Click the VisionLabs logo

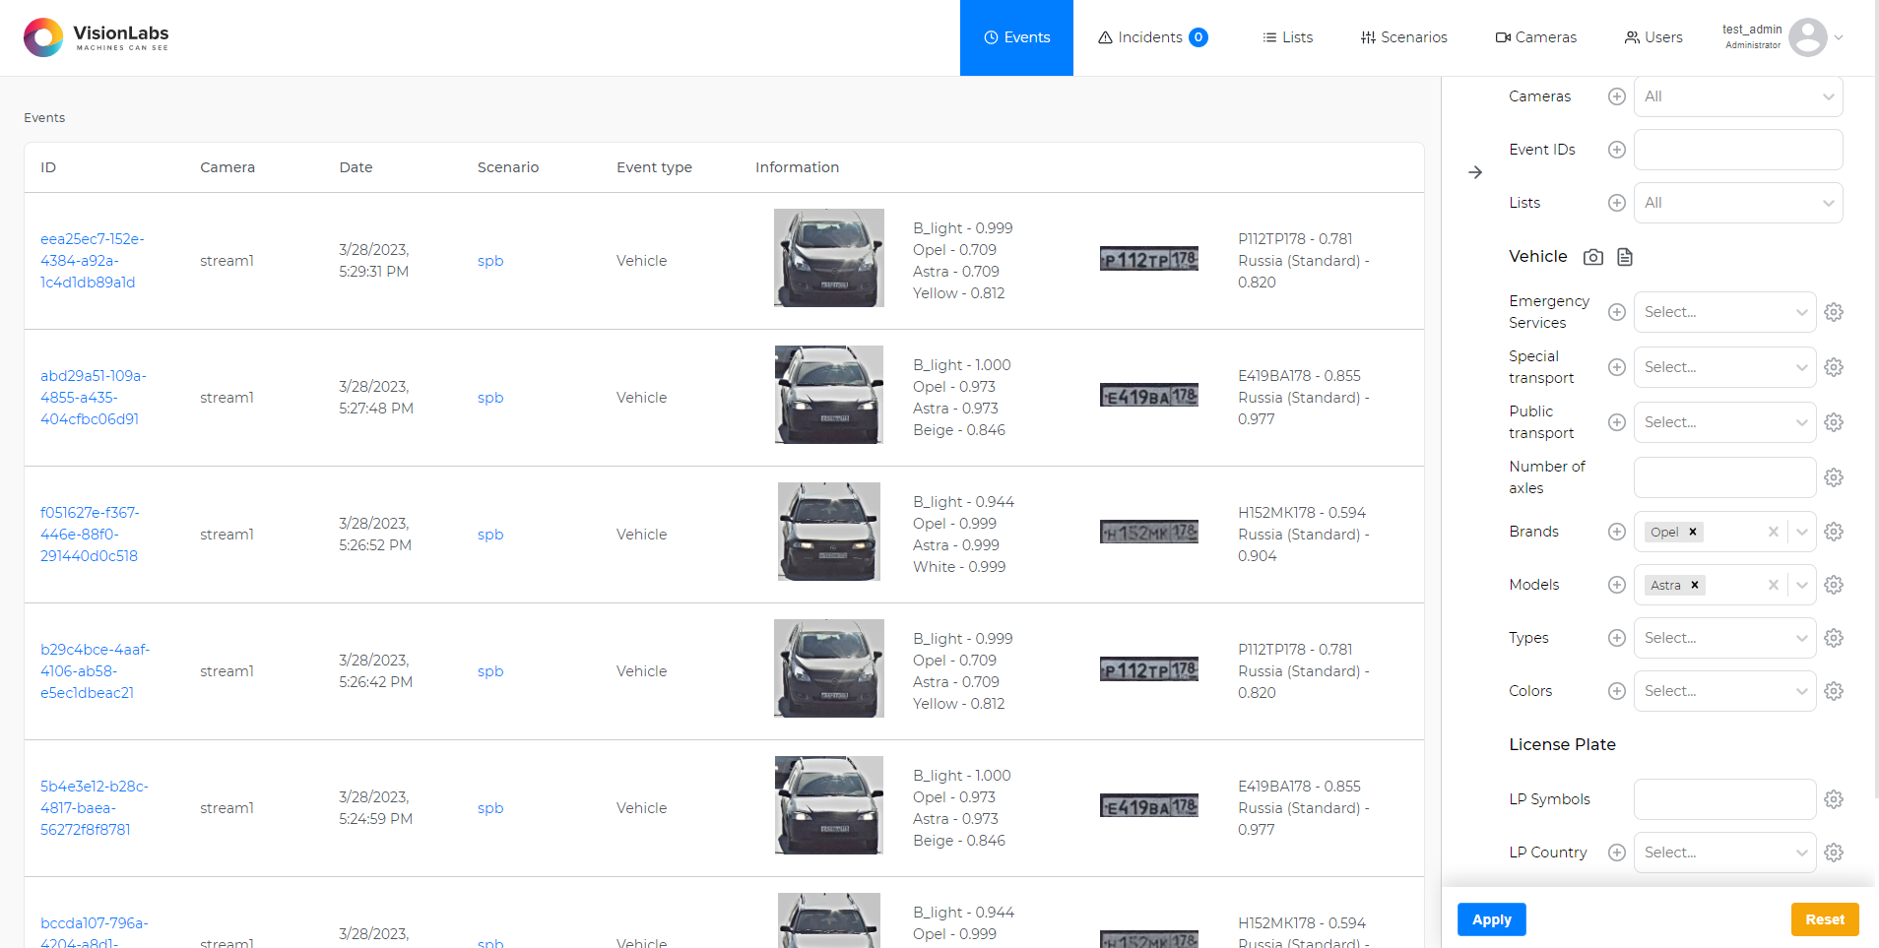(x=97, y=37)
